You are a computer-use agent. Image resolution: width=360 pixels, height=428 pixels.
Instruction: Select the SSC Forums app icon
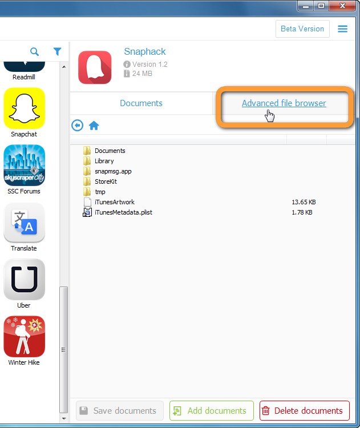pyautogui.click(x=25, y=165)
